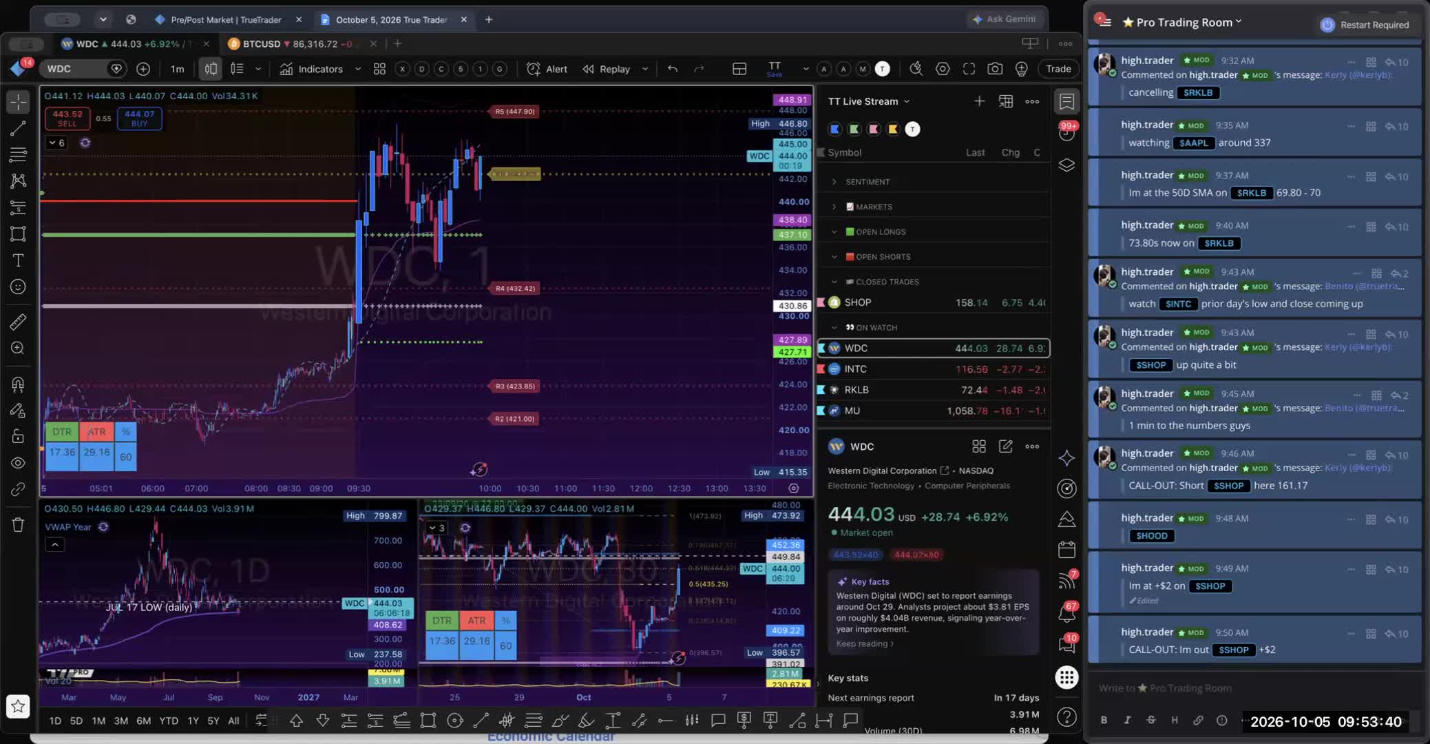Select the text annotation tool

tap(18, 260)
